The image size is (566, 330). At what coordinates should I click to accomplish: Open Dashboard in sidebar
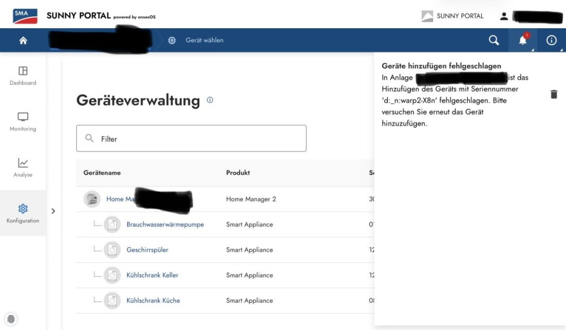pos(23,76)
